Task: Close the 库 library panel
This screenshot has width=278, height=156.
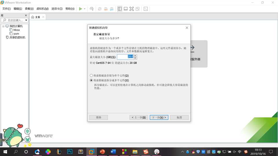Action: [x=26, y=15]
